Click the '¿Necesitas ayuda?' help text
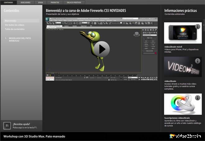This screenshot has width=205, height=141. [21, 124]
